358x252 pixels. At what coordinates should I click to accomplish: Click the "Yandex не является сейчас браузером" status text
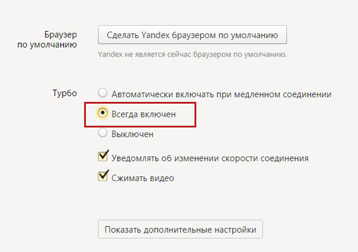click(x=192, y=55)
